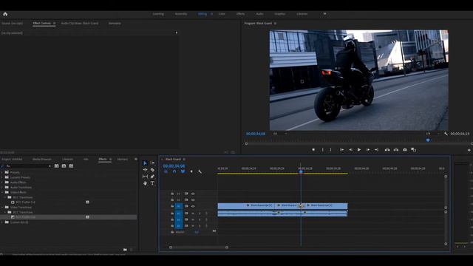The image size is (473, 266).
Task: Hide the V3 track output eye
Action: (193, 194)
